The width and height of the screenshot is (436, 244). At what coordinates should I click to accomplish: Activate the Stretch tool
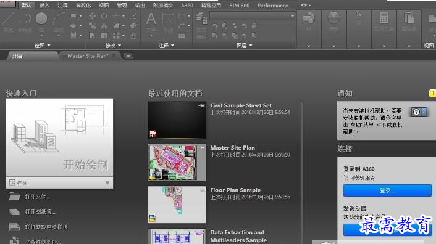coord(92,36)
